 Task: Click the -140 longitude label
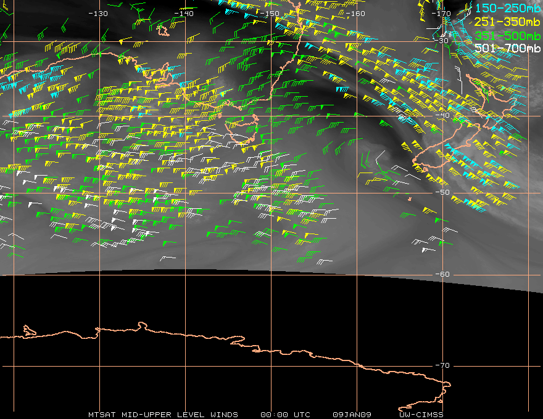pos(183,14)
